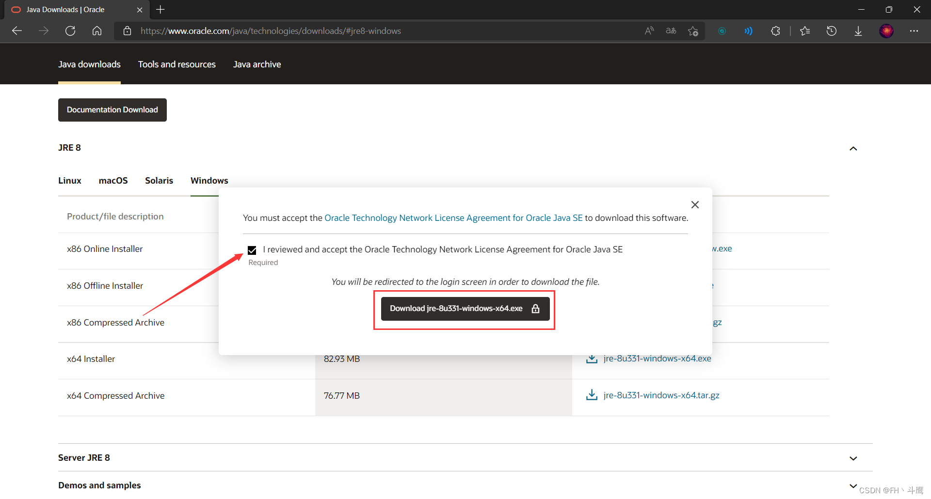Image resolution: width=931 pixels, height=499 pixels.
Task: Uncheck the license agreement acceptance checkbox
Action: click(x=252, y=250)
